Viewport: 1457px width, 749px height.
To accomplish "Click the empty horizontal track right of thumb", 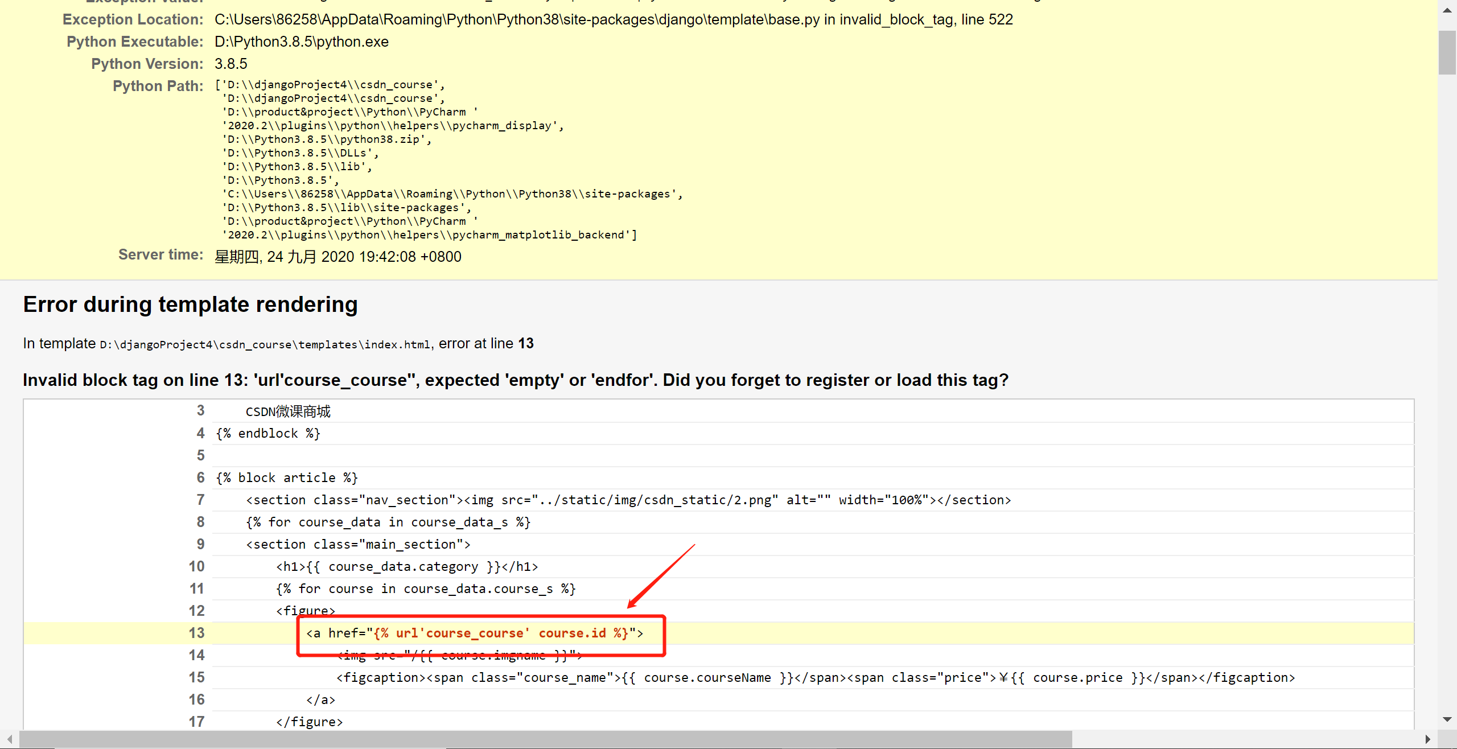I will point(1246,739).
